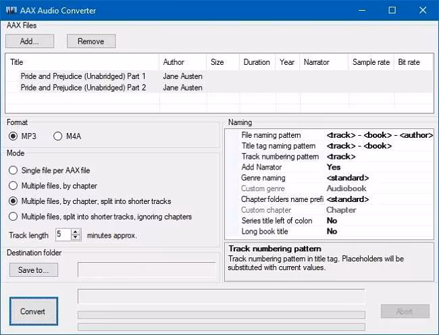This screenshot has width=439, height=335.
Task: Change the Chapter folders <standard> value
Action: coord(347,199)
